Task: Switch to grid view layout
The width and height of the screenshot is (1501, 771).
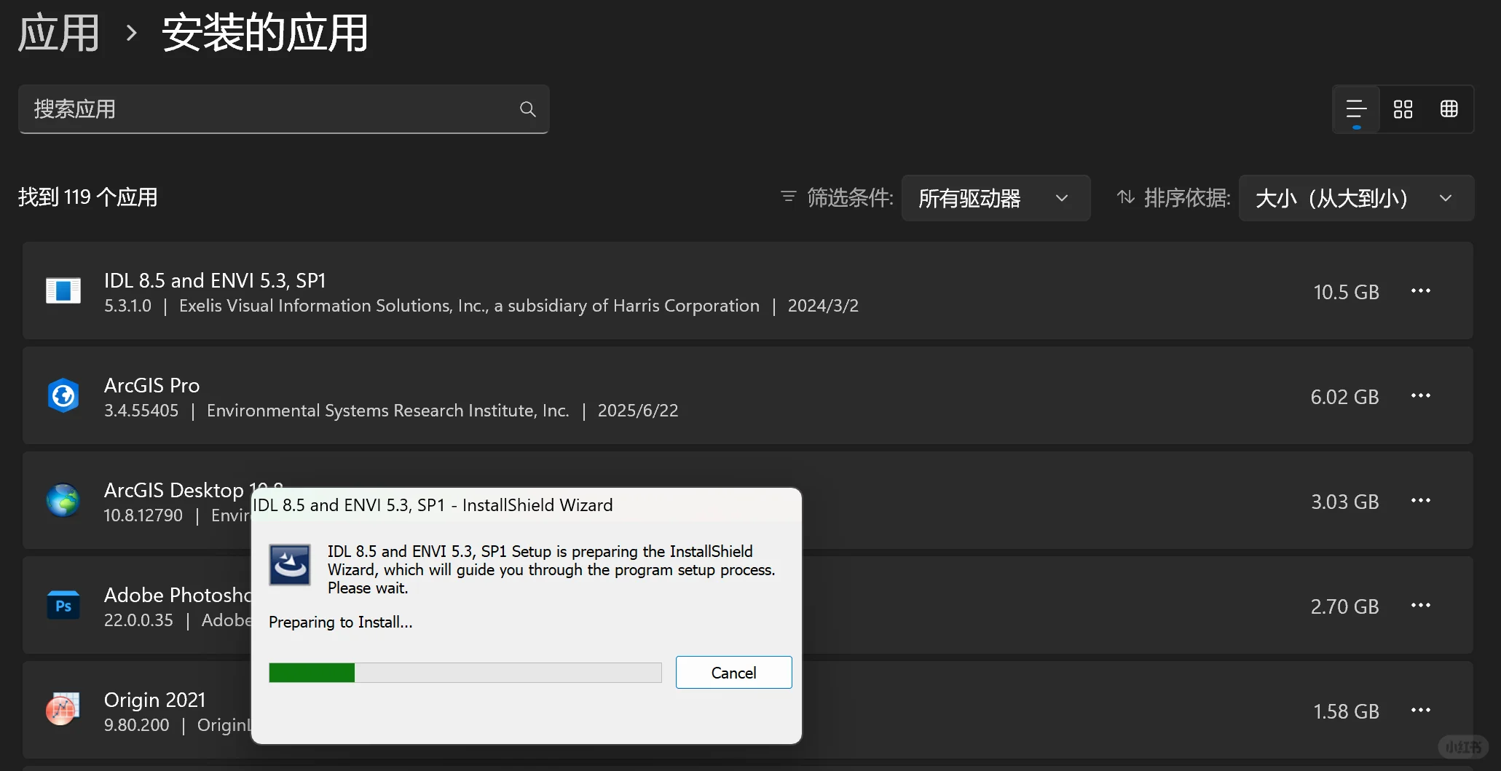Action: [1403, 109]
